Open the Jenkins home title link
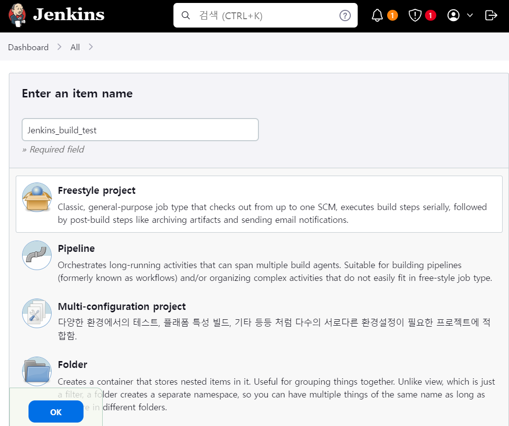 pos(69,15)
